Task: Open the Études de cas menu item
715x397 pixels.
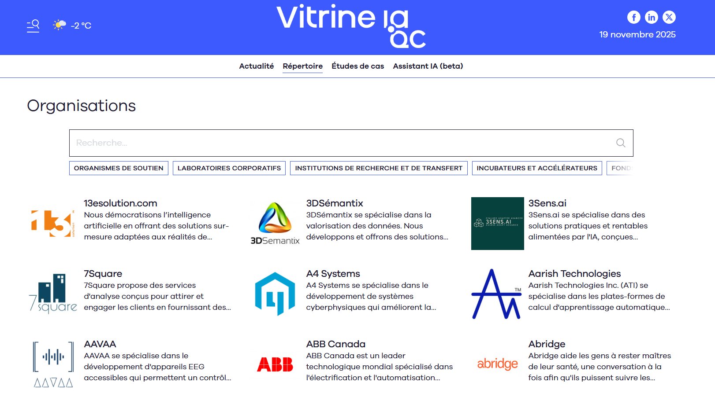Action: (357, 66)
